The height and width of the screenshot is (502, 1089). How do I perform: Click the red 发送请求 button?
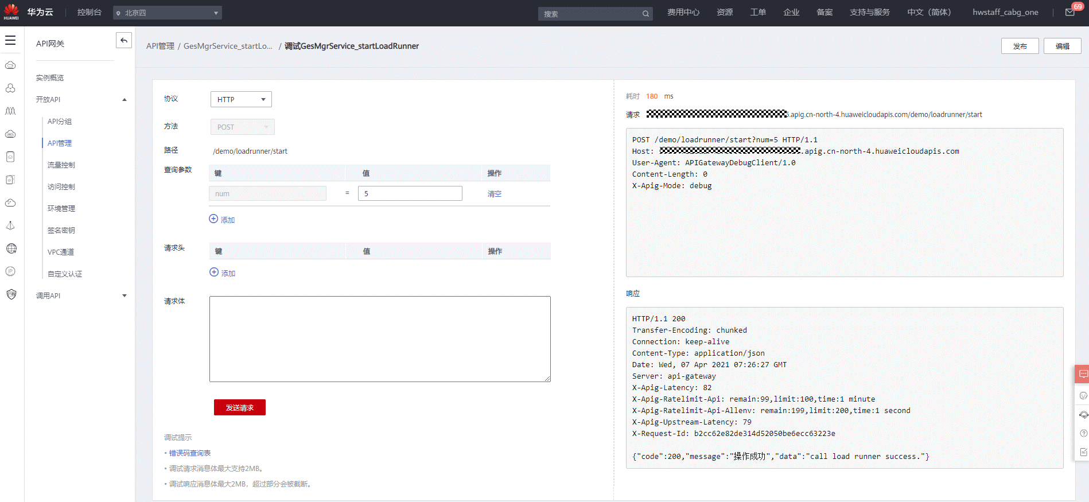pyautogui.click(x=239, y=407)
